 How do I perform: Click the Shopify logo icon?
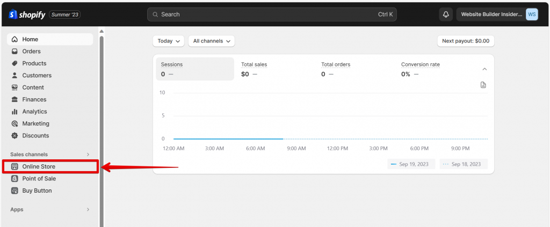pyautogui.click(x=13, y=14)
